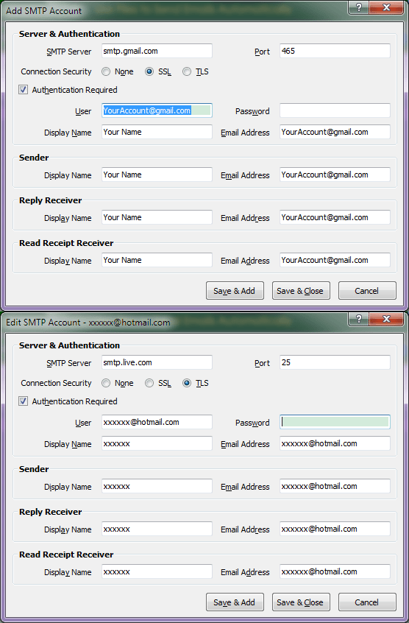Focus the smtp.gmail.com SMTP Server field
Image resolution: width=409 pixels, height=623 pixels.
pos(157,51)
